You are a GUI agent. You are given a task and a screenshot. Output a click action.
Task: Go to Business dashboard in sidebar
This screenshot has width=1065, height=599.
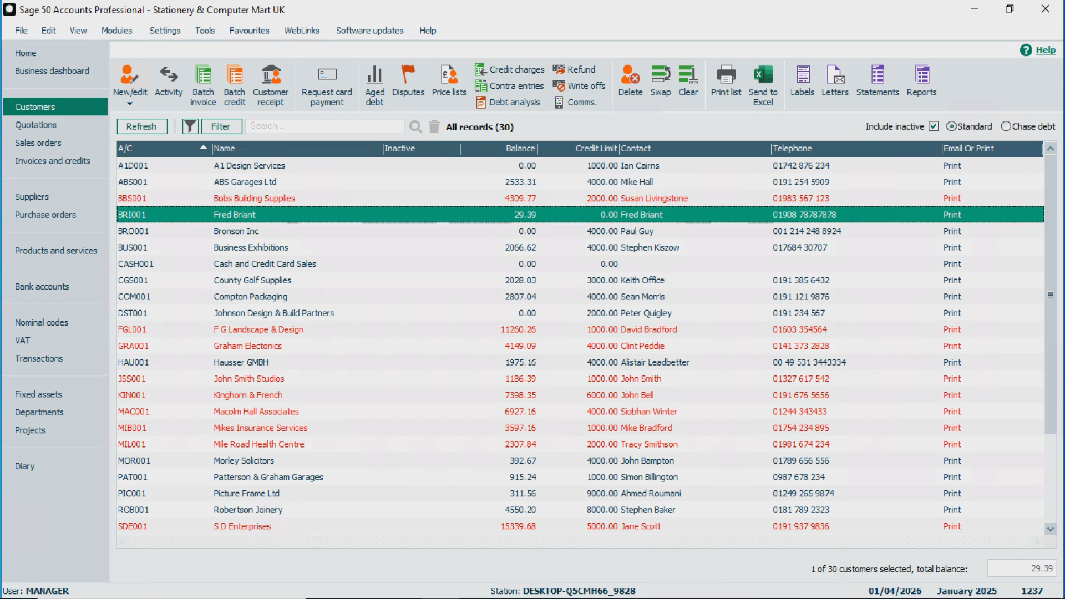52,71
